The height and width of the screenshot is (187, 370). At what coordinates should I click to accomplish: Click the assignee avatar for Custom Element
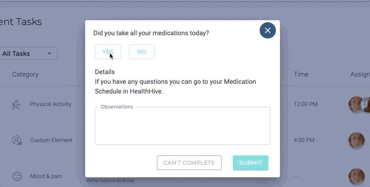(357, 140)
